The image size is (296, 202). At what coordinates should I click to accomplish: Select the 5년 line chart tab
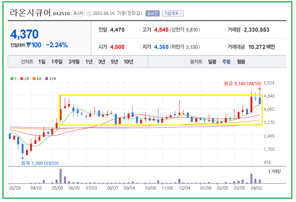click(114, 62)
